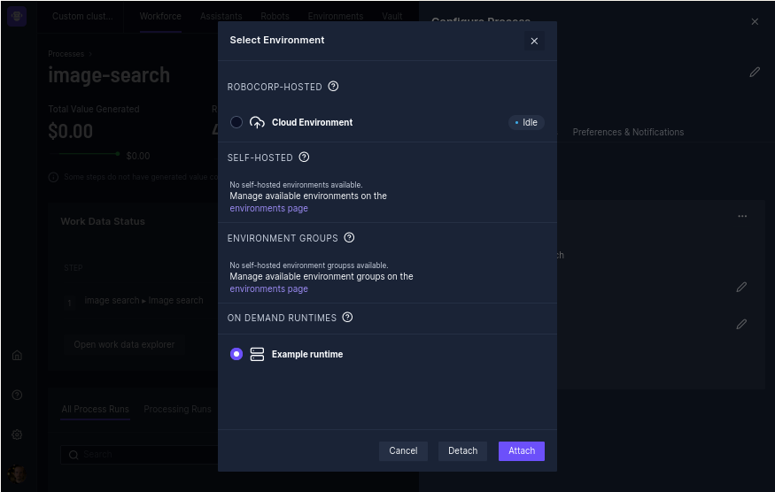Switch to the Environments tab

[336, 16]
